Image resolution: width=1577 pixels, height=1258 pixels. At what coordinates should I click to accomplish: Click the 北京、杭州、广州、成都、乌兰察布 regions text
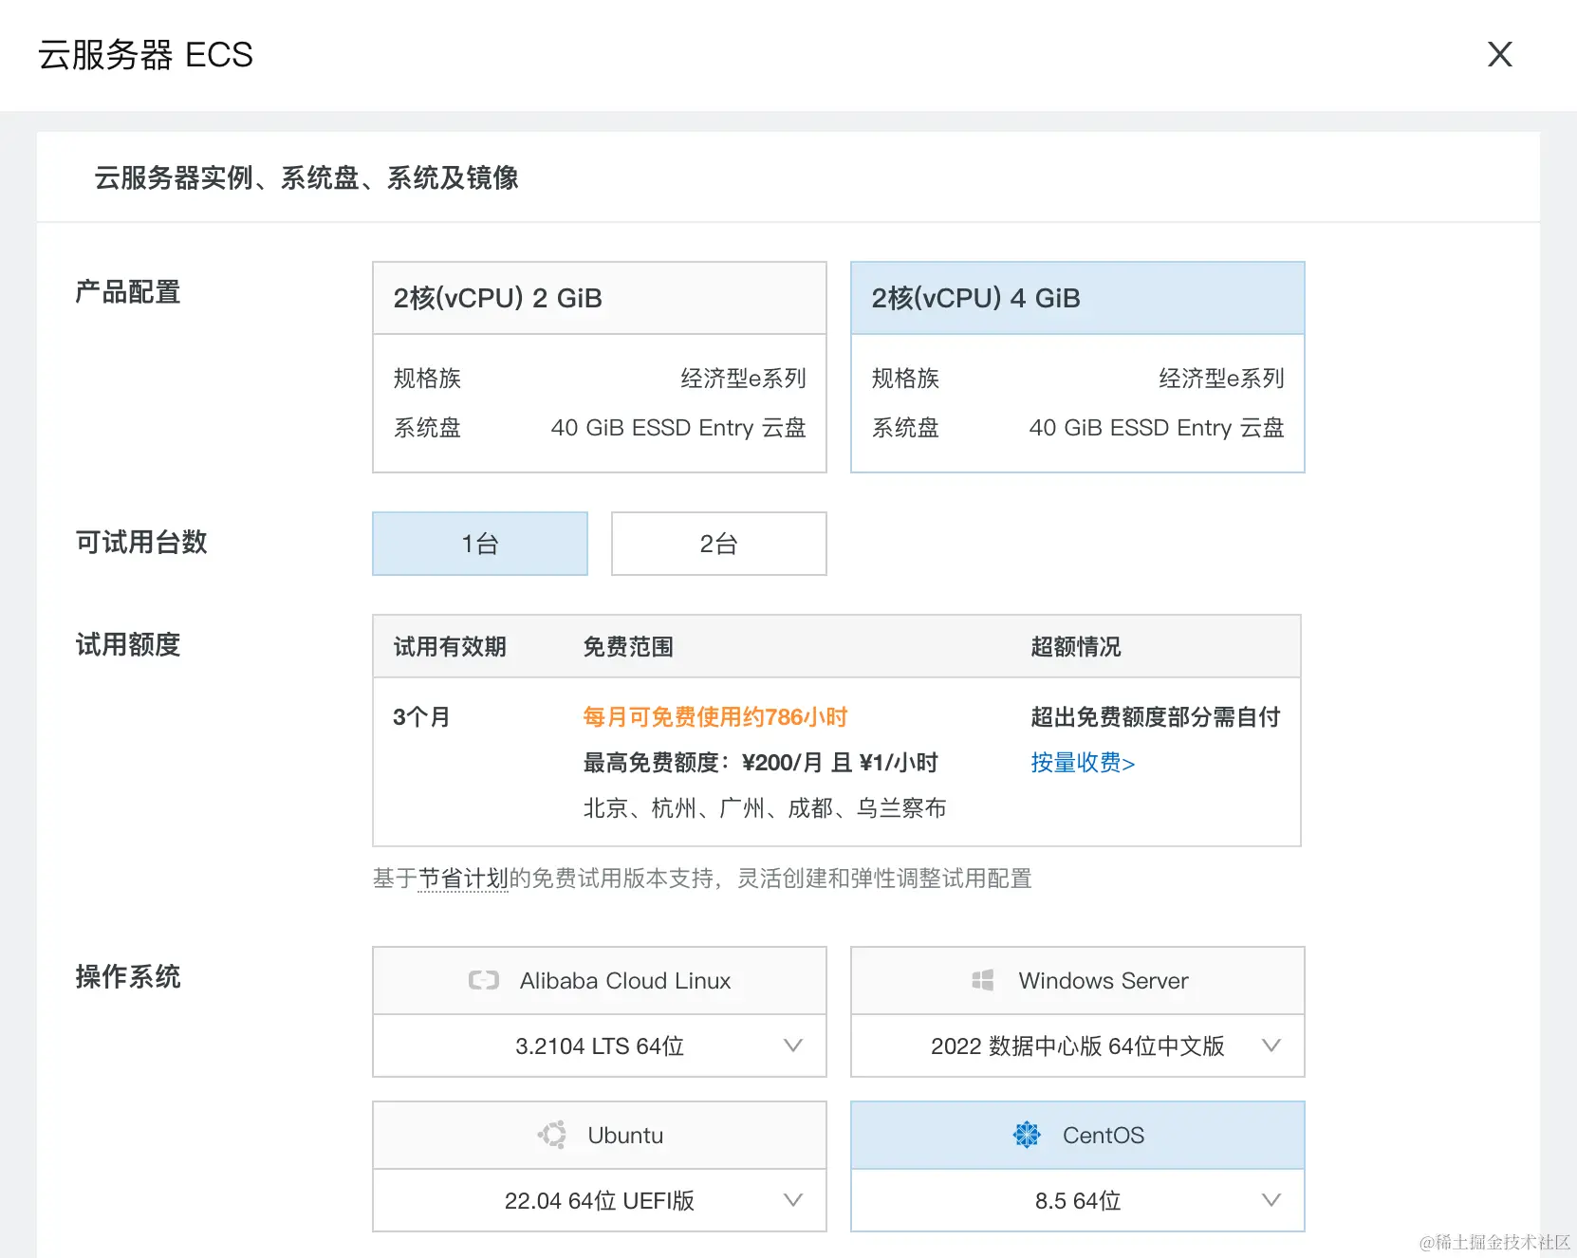[765, 808]
